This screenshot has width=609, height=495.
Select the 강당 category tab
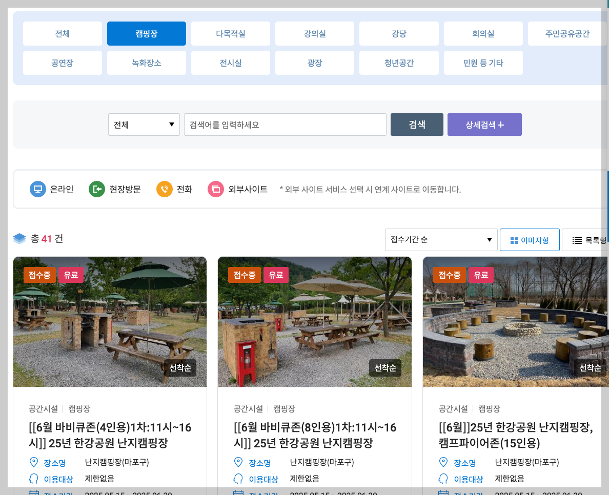399,33
